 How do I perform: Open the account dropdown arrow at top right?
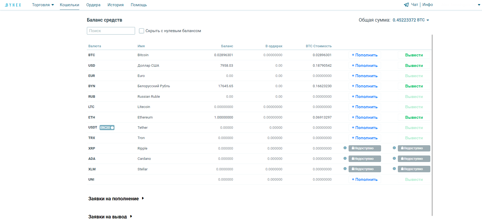point(479,5)
